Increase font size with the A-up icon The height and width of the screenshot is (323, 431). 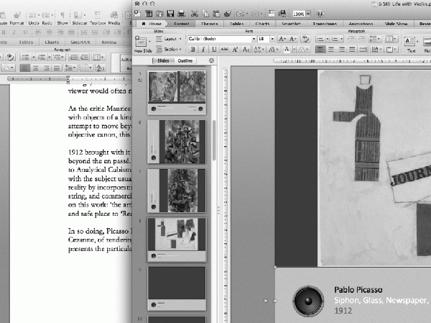coord(282,39)
